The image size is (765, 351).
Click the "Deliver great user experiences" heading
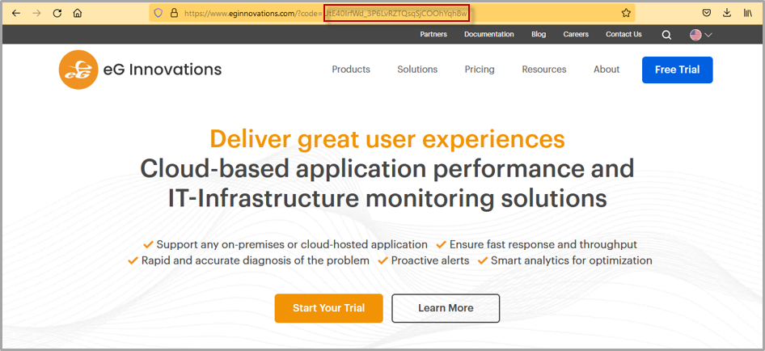pos(387,138)
